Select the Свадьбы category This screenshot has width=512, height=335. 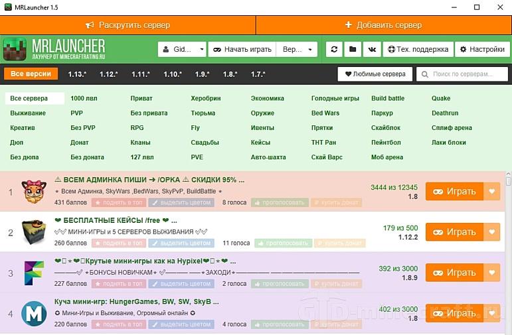[205, 143]
